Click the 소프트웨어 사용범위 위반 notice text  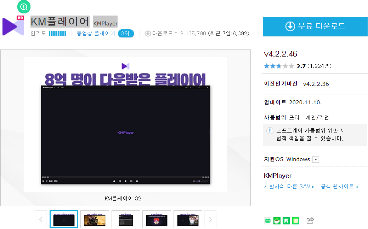click(x=310, y=134)
